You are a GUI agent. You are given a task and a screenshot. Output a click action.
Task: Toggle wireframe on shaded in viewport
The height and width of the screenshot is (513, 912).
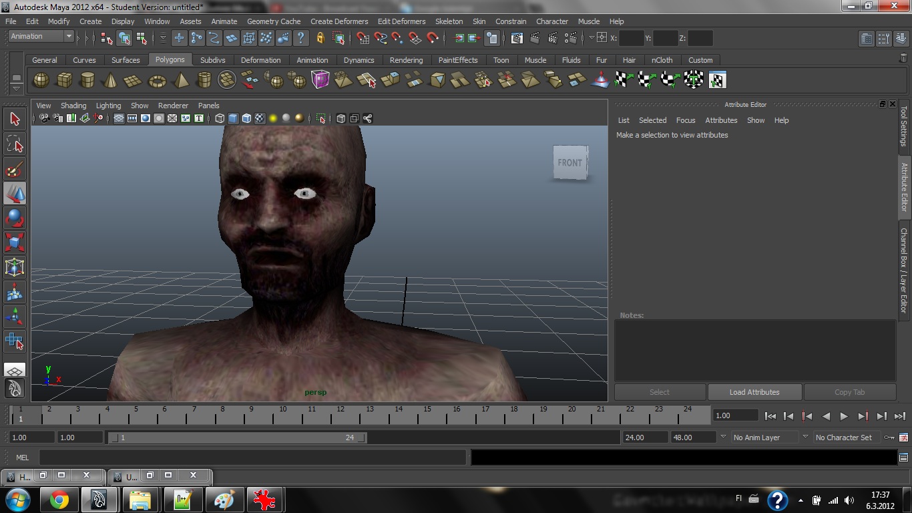point(246,118)
